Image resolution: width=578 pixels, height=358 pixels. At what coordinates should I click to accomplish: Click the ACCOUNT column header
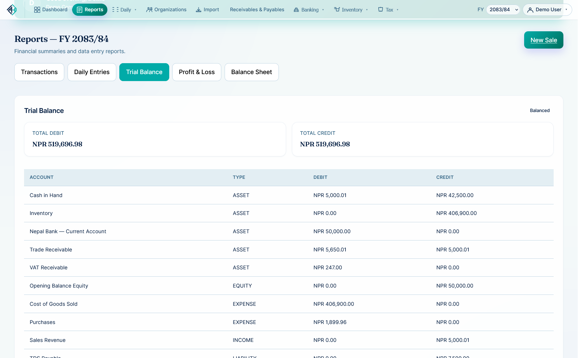42,177
